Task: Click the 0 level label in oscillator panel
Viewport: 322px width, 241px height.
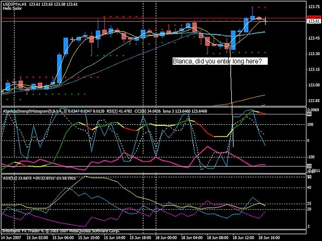Action: (308, 140)
